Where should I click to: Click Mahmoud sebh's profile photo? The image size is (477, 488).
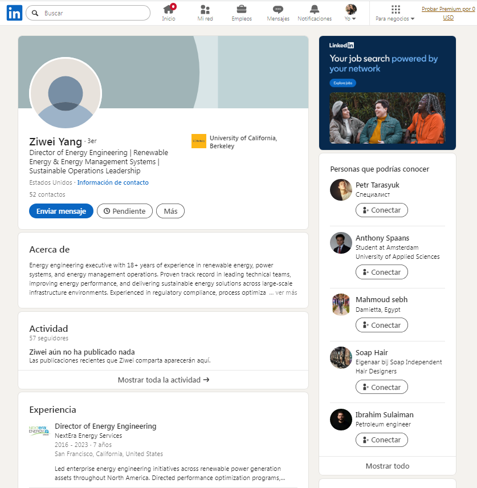click(x=341, y=304)
